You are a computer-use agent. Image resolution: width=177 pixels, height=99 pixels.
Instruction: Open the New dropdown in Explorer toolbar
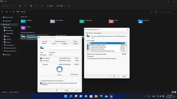[x=6, y=6]
